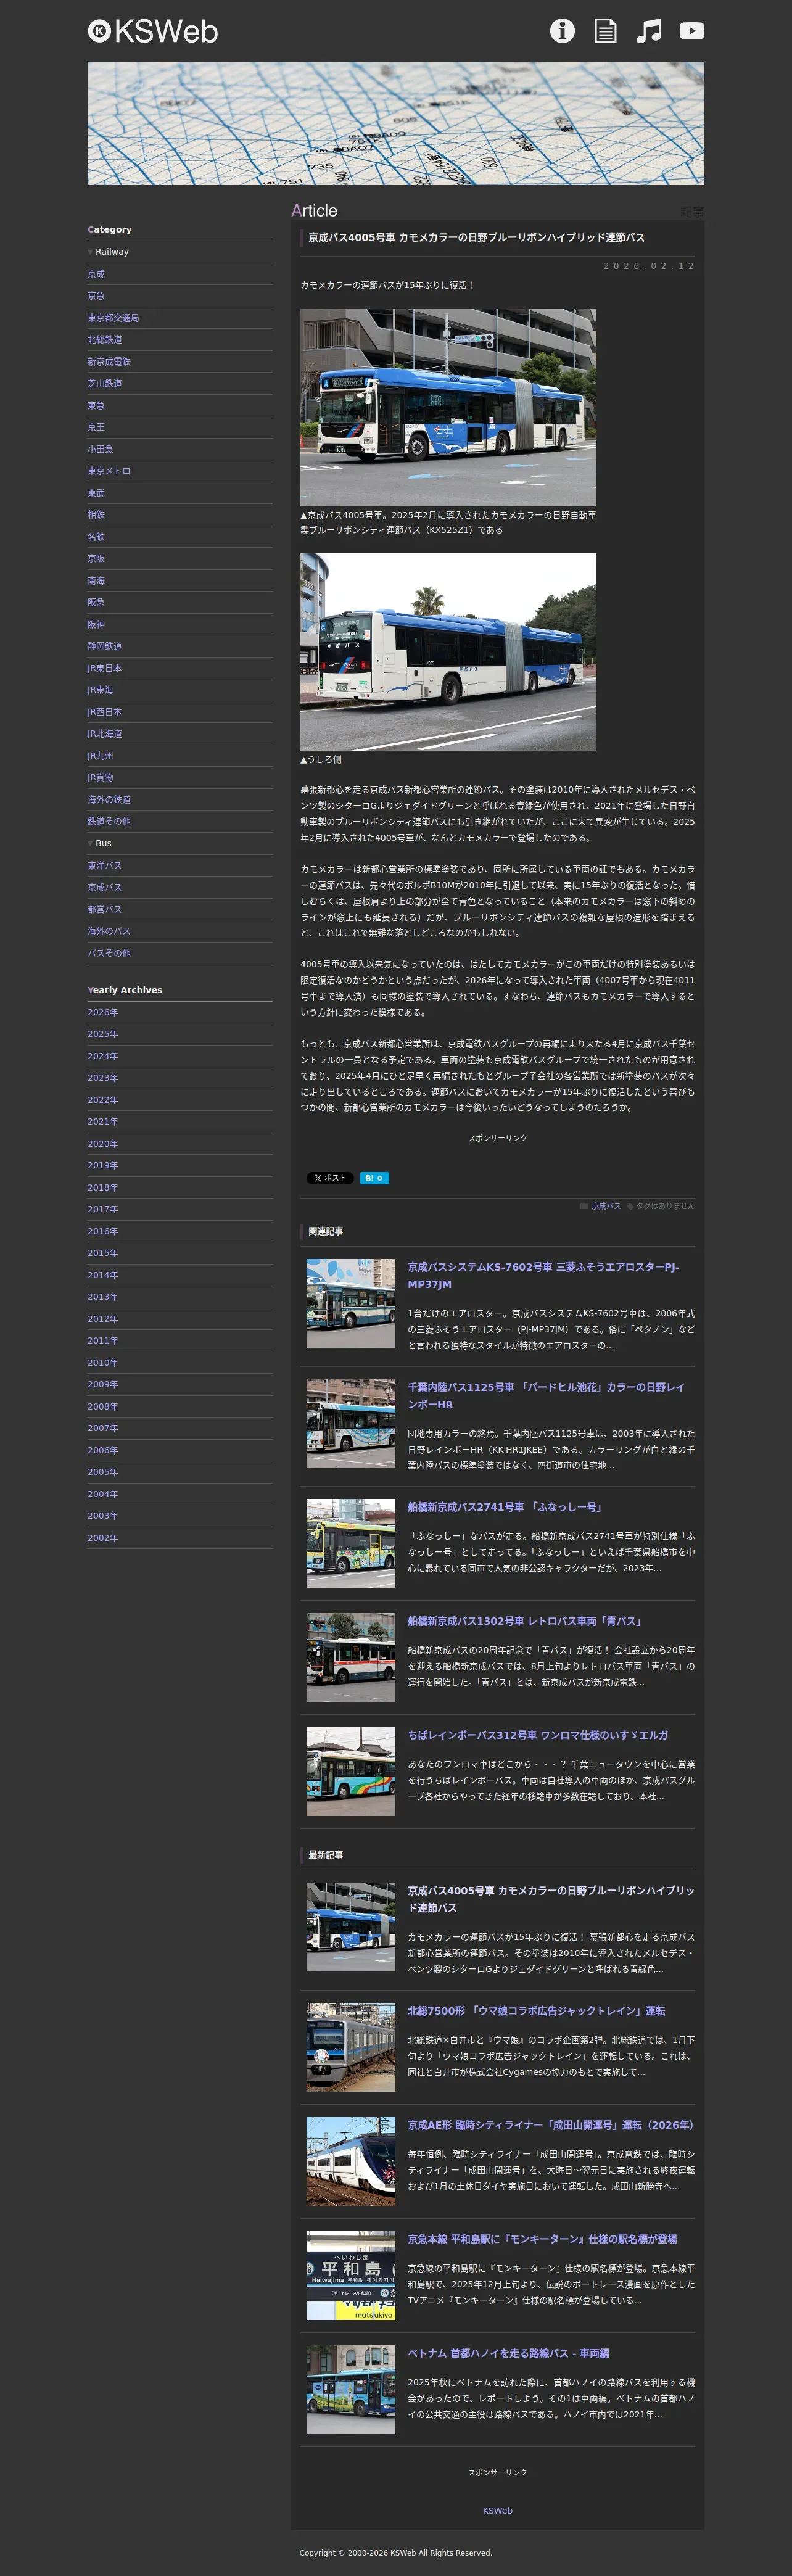Viewport: 792px width, 2576px height.
Task: Click the 青バス retro bus thumbnail
Action: tap(351, 1657)
